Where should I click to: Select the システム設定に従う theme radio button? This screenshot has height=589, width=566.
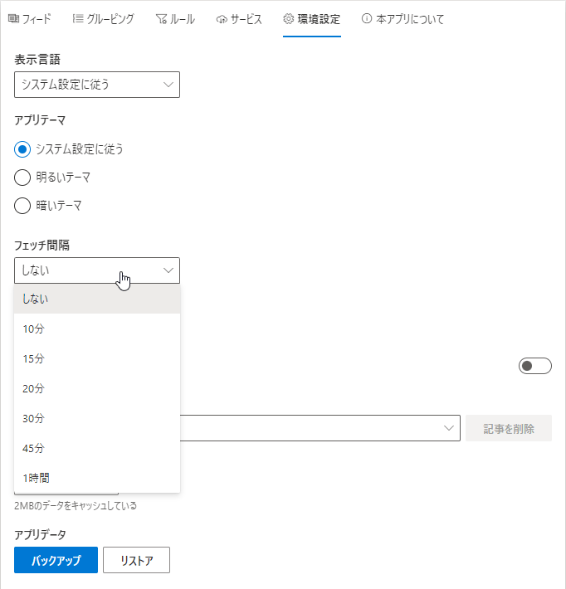(x=22, y=149)
